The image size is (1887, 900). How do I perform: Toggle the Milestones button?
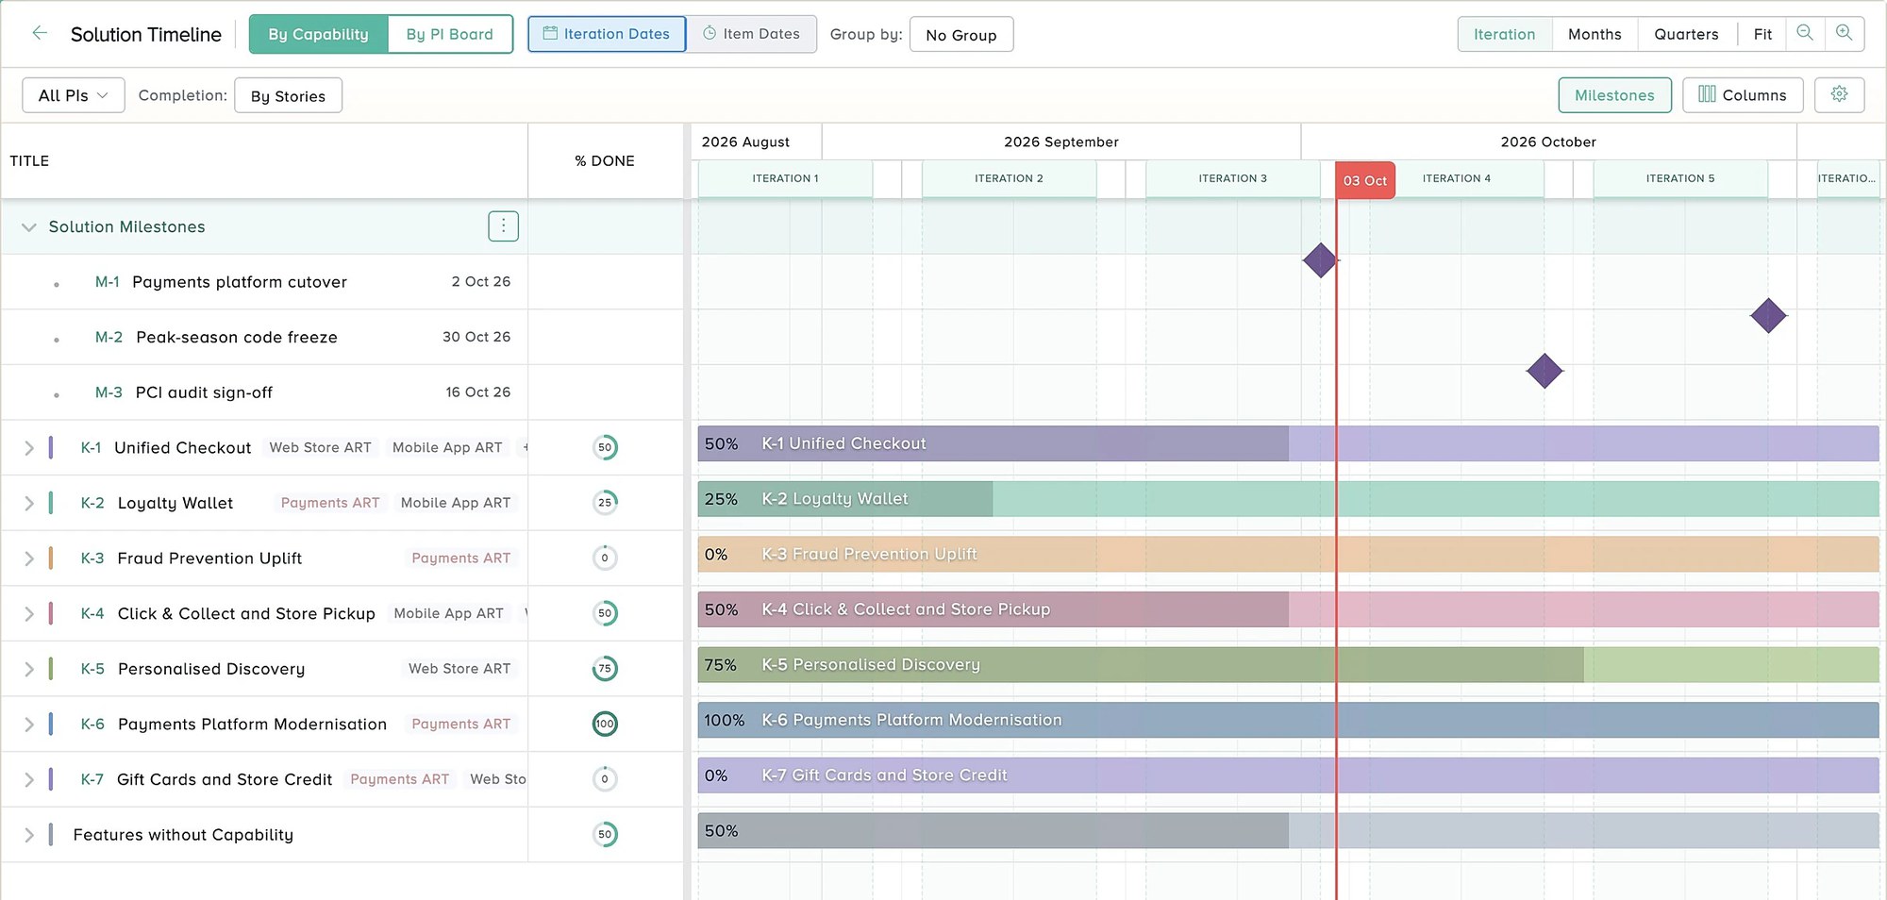pos(1614,95)
